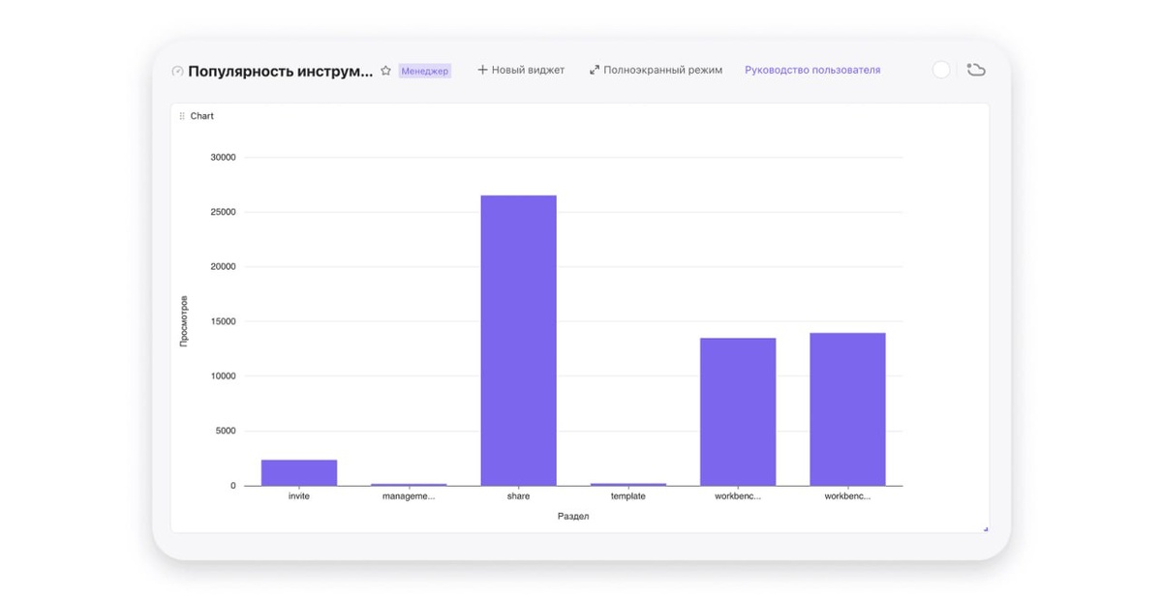Click the first workbenc... bar

[x=738, y=411]
